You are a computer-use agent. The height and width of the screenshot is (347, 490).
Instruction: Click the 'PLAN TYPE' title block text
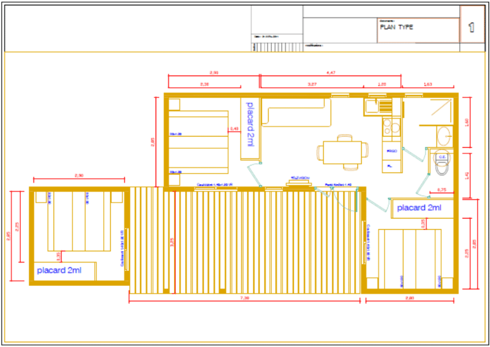pos(396,27)
